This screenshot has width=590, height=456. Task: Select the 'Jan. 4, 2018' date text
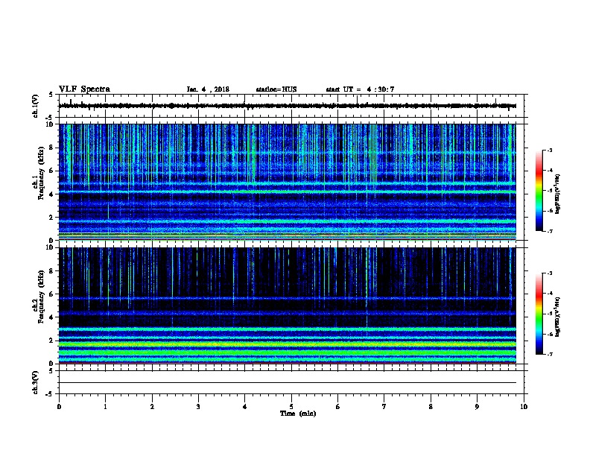click(208, 89)
